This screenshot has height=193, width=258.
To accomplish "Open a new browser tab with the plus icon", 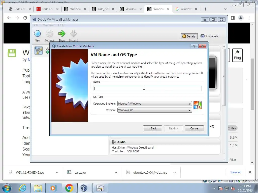I will tap(206, 9).
